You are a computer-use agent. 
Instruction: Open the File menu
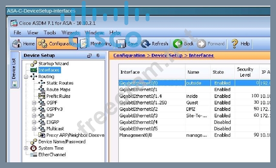coord(18,33)
